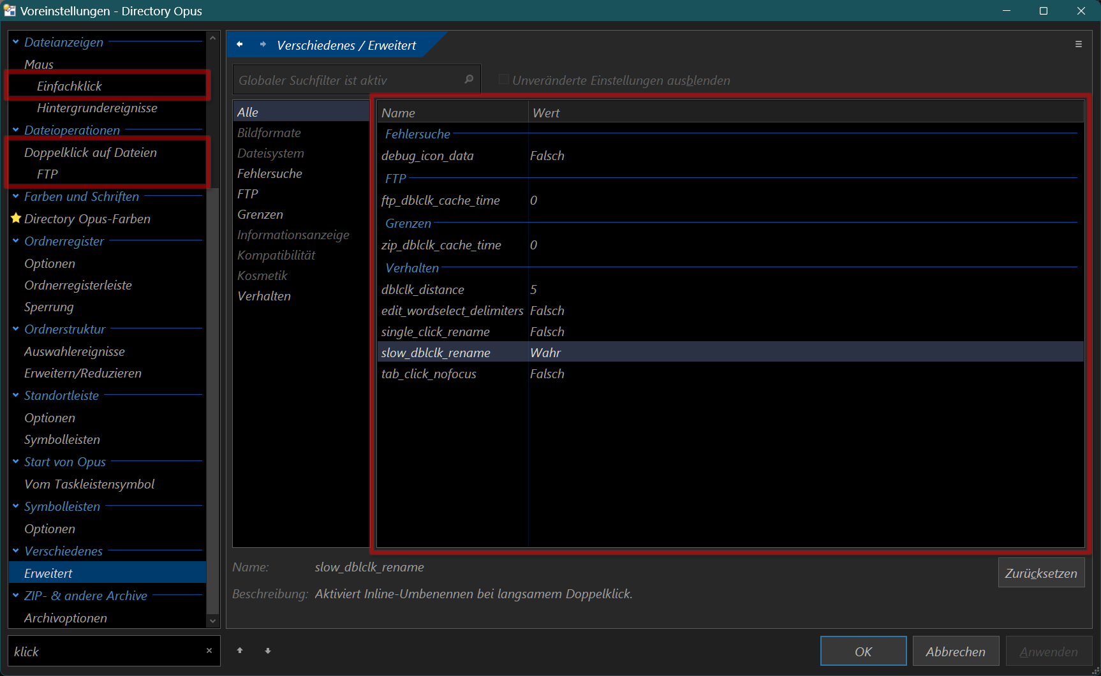Select the 'Bildformate' category

(301, 133)
